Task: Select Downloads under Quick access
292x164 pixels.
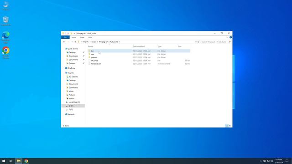Action: (73, 56)
